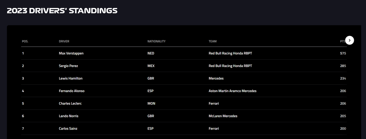Click position number 5
Screen dimensions: 366x139
tap(23, 103)
